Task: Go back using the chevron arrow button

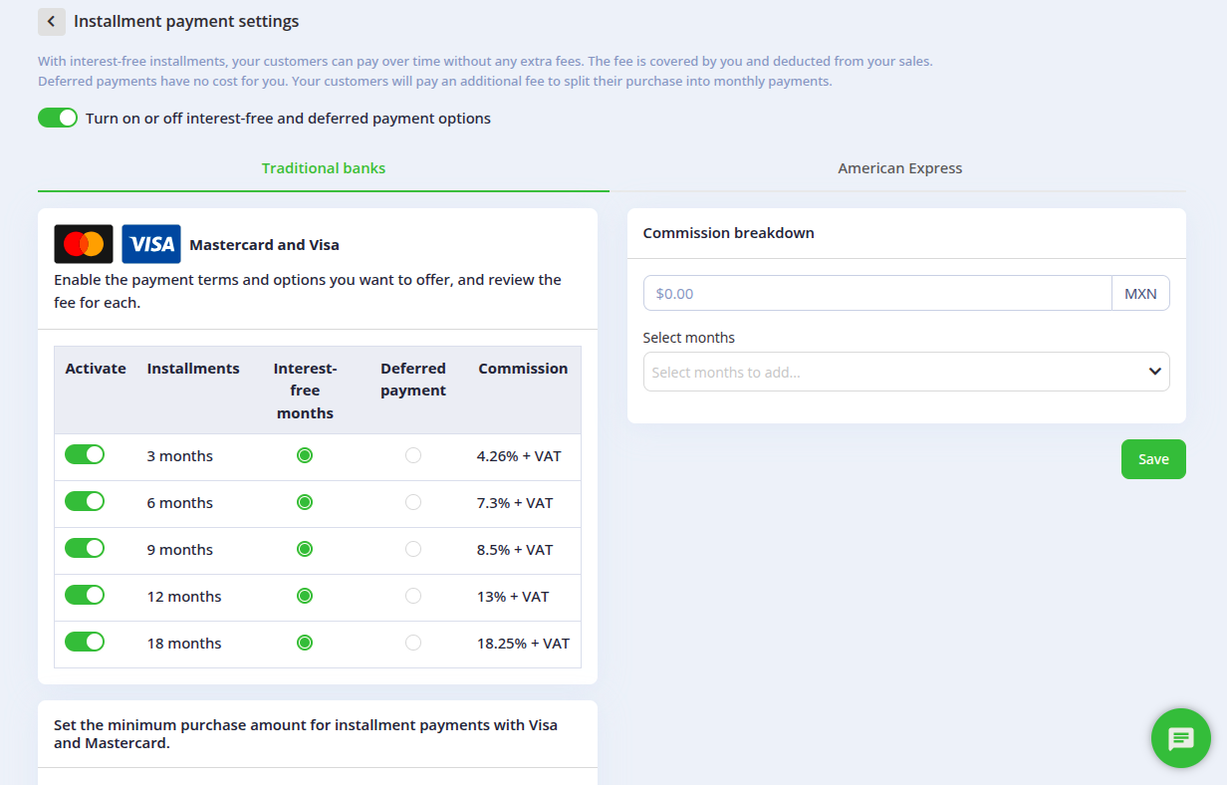Action: [52, 22]
